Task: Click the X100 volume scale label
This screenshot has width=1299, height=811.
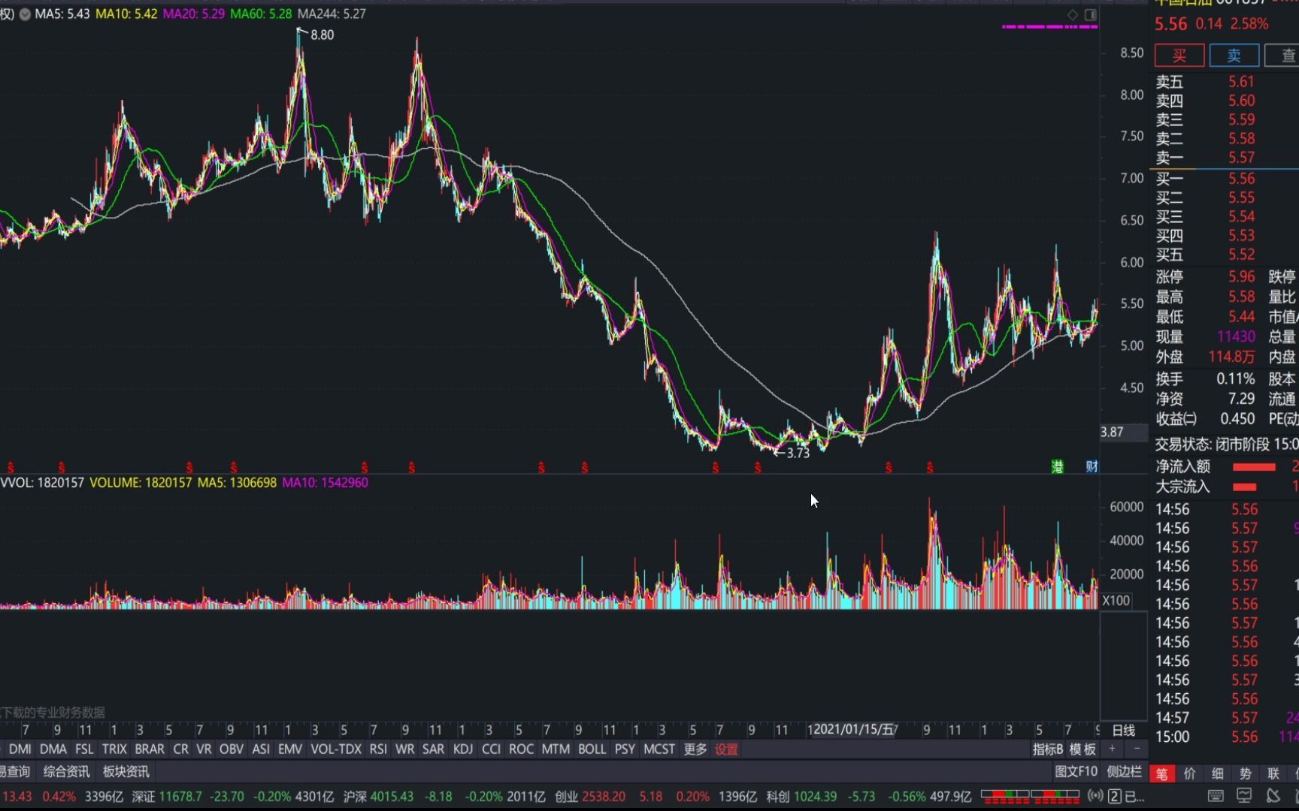Action: coord(1116,601)
